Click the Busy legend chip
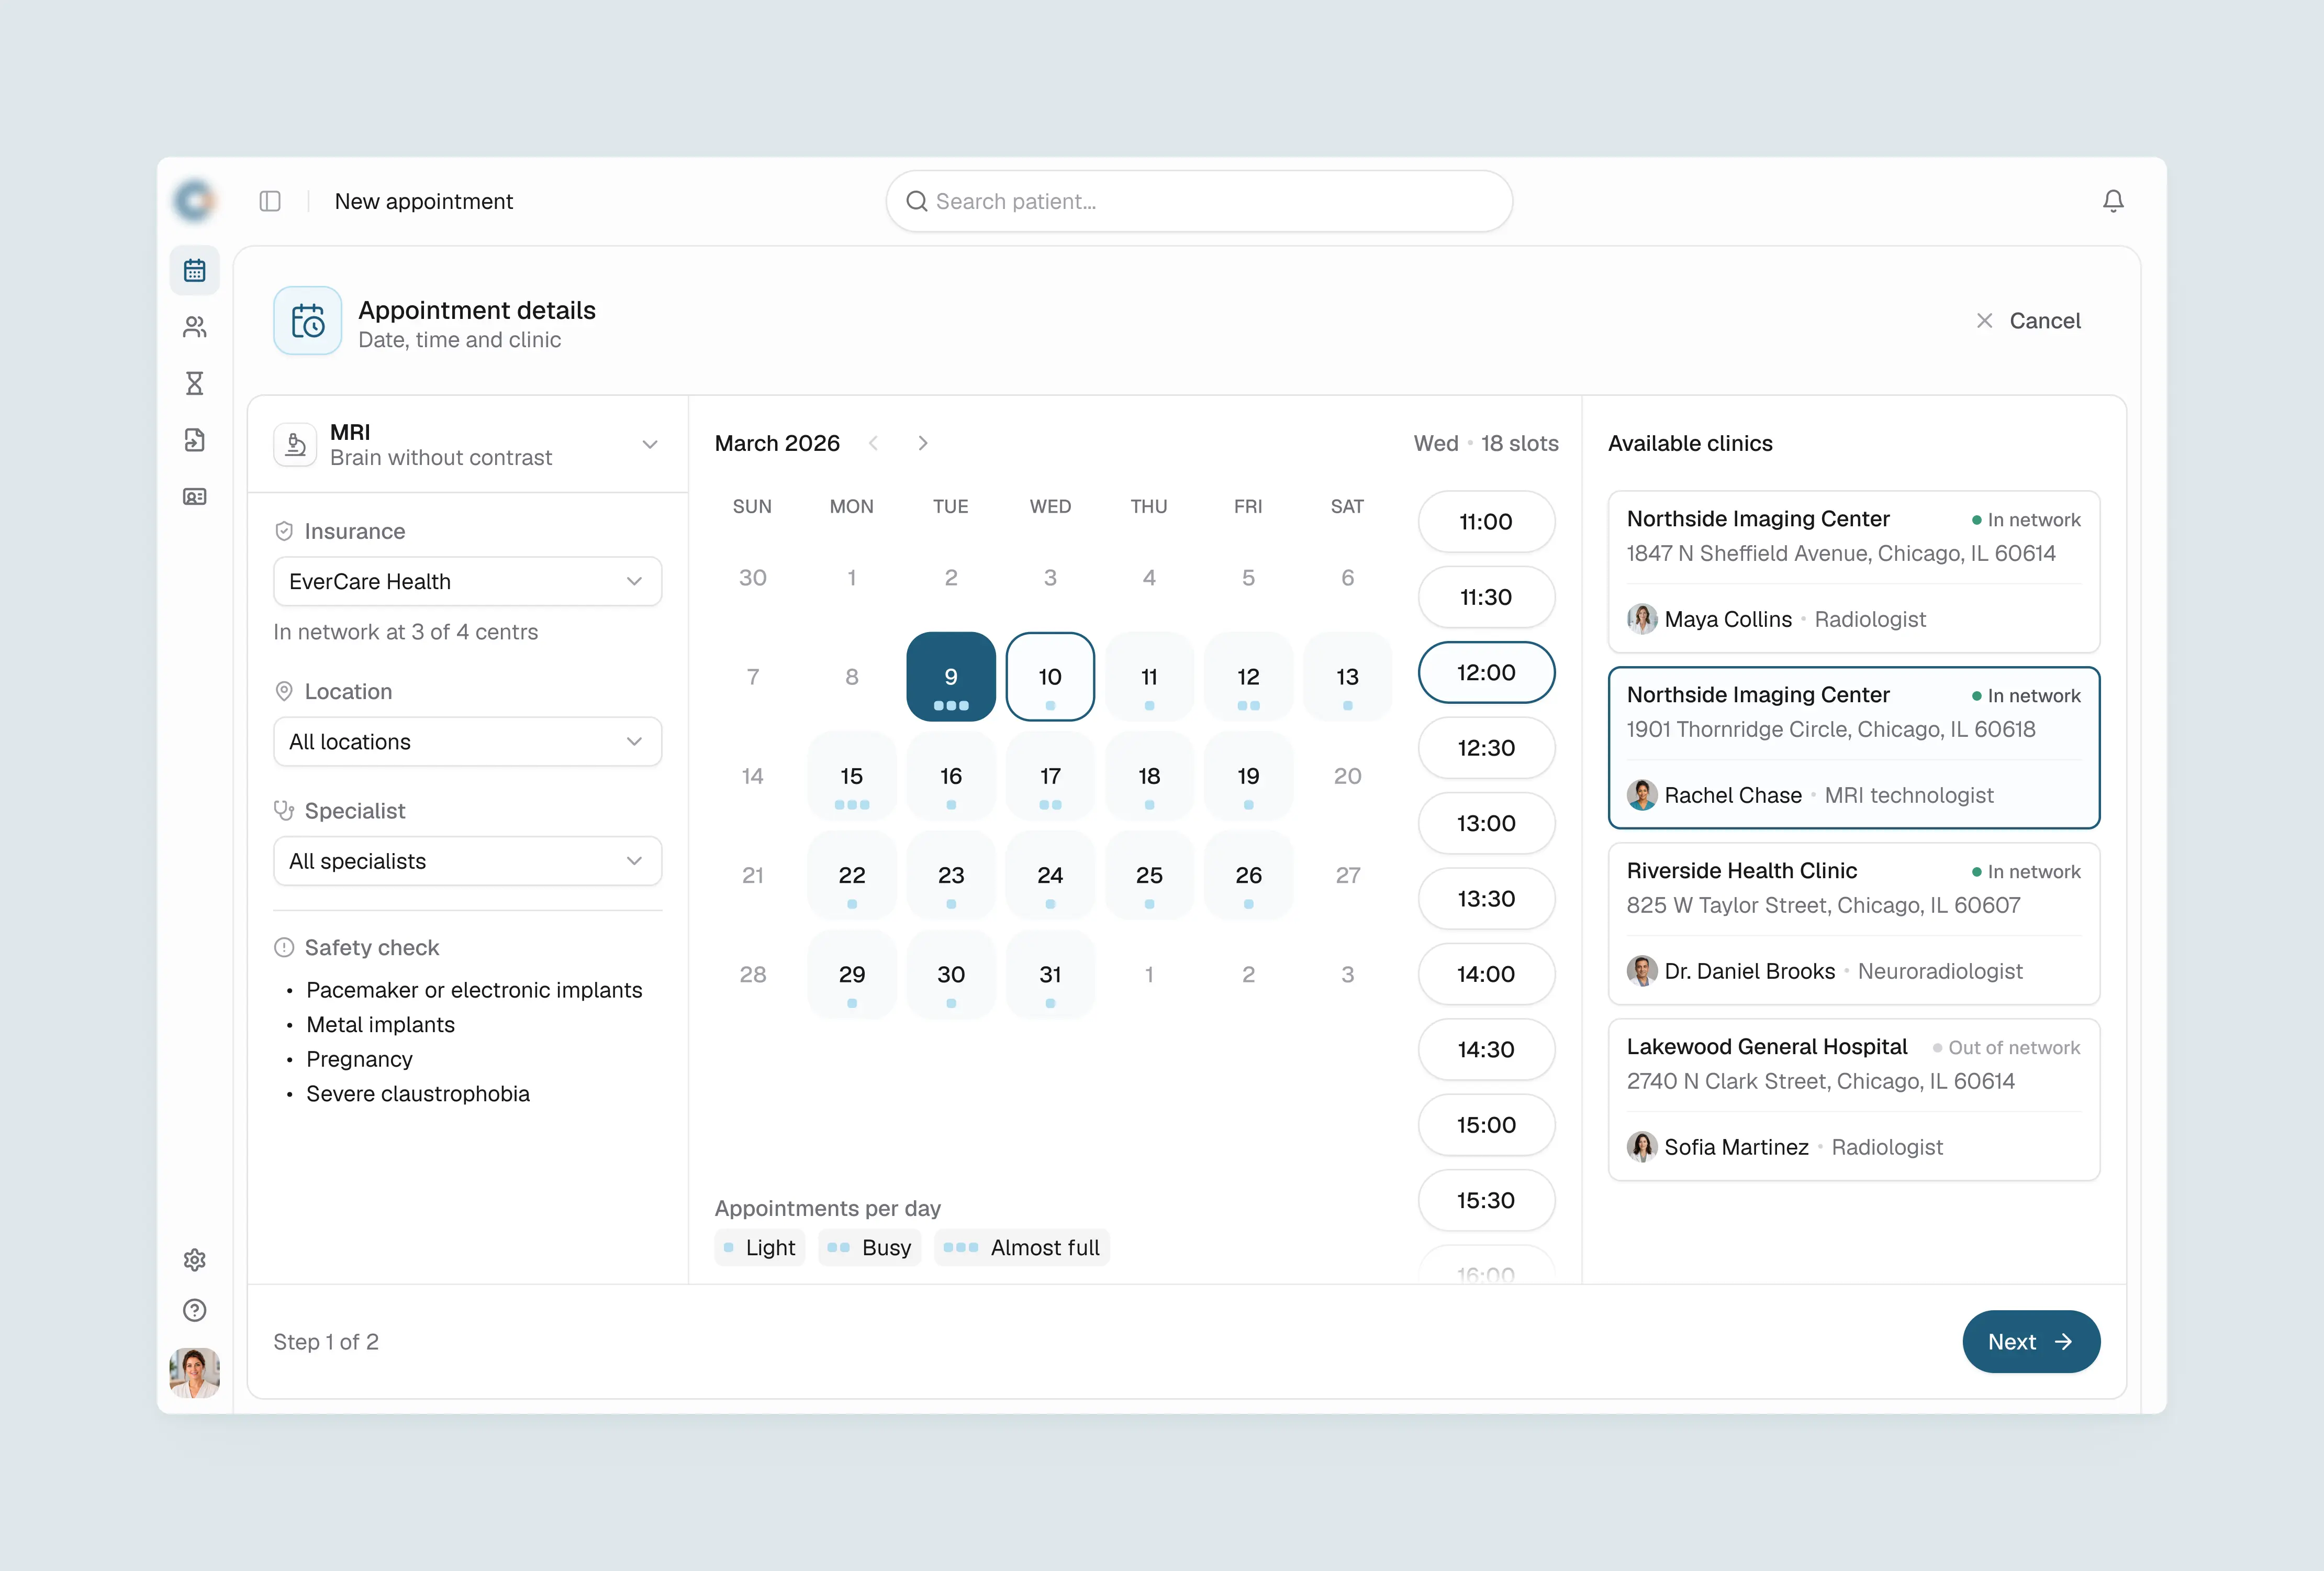This screenshot has height=1571, width=2324. (x=869, y=1248)
